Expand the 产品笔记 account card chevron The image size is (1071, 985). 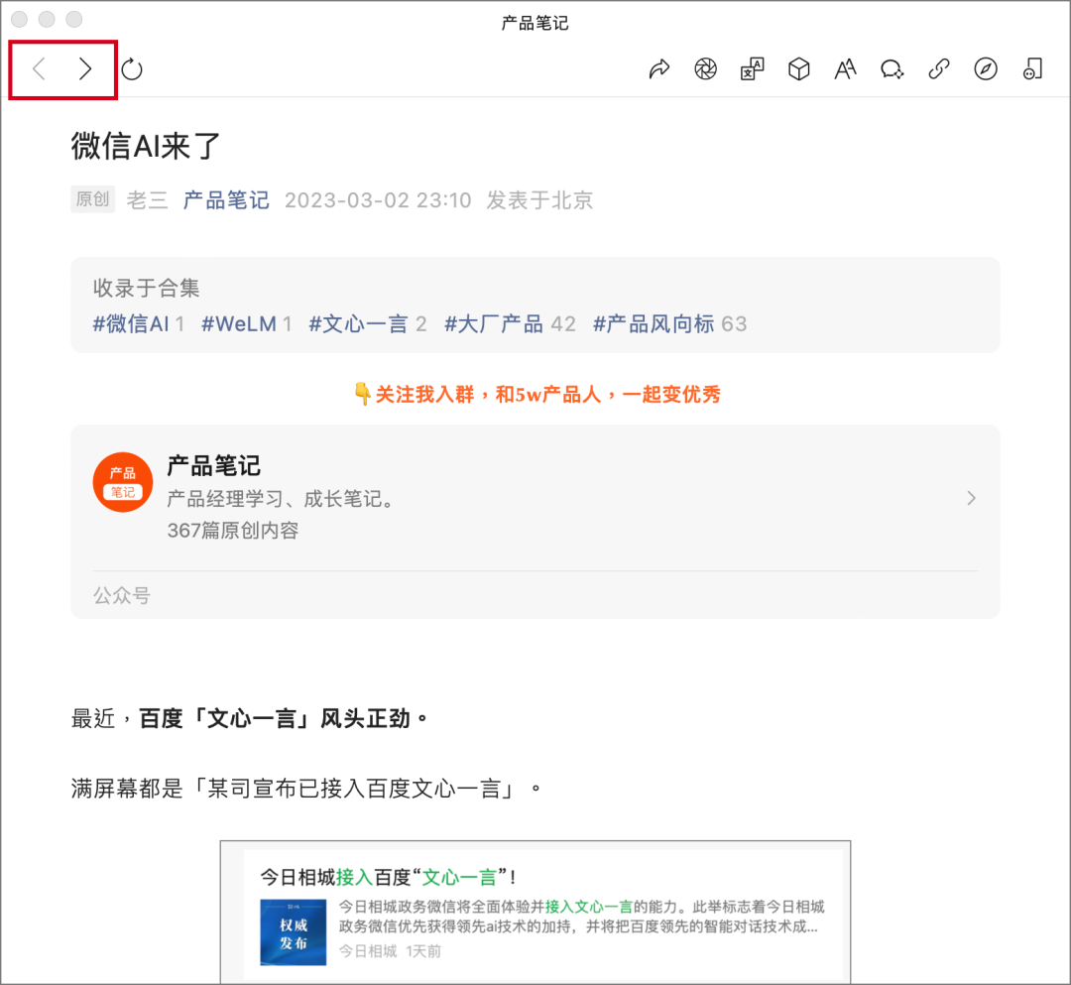click(971, 498)
